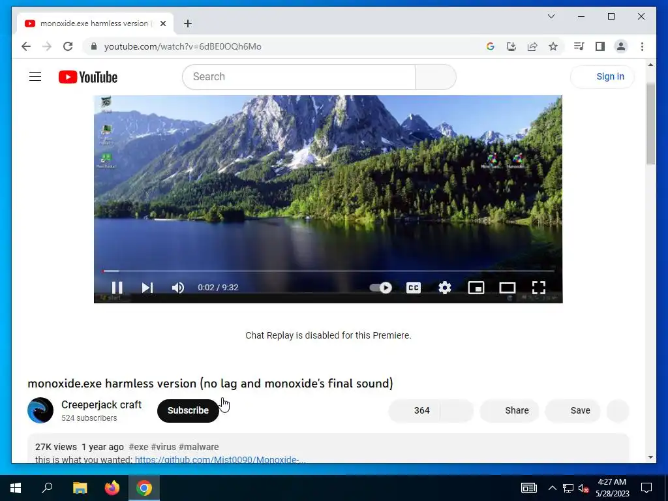Open the Chrome profile avatar

click(x=621, y=46)
